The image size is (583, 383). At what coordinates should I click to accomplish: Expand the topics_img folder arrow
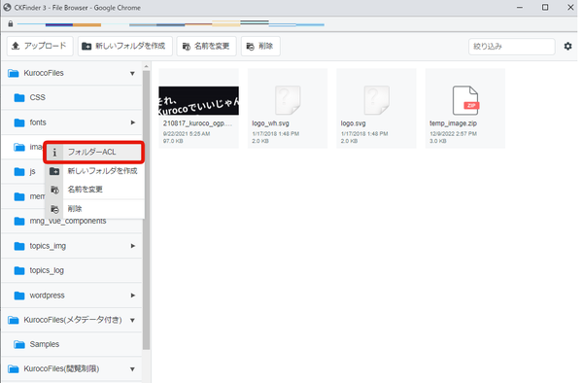click(133, 246)
